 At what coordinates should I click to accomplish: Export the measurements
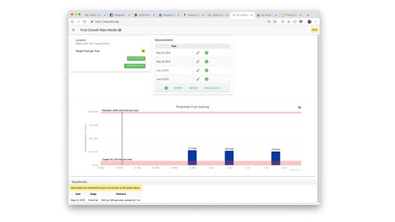[x=178, y=88]
